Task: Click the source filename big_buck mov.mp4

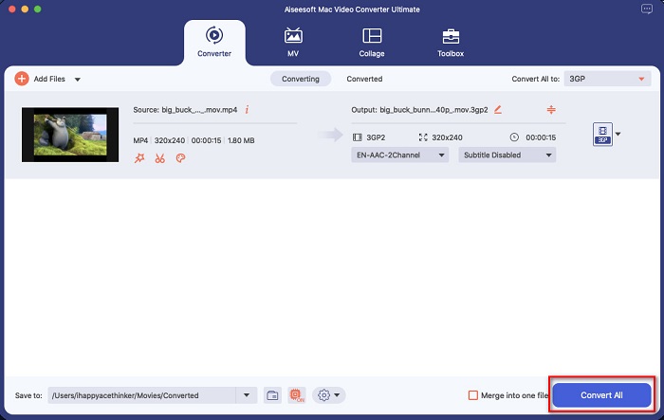Action: [x=199, y=110]
